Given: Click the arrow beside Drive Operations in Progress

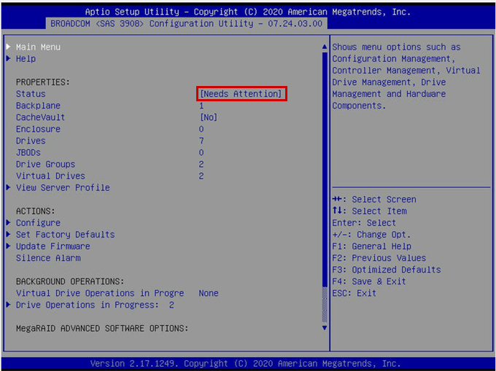Looking at the screenshot, I should coord(8,305).
